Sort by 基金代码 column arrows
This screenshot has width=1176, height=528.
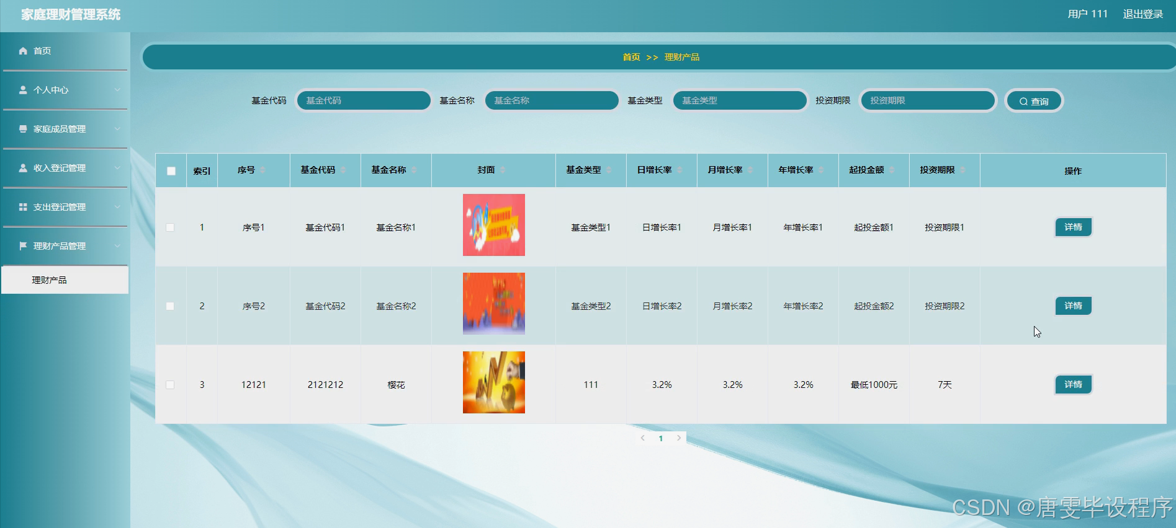pos(343,170)
